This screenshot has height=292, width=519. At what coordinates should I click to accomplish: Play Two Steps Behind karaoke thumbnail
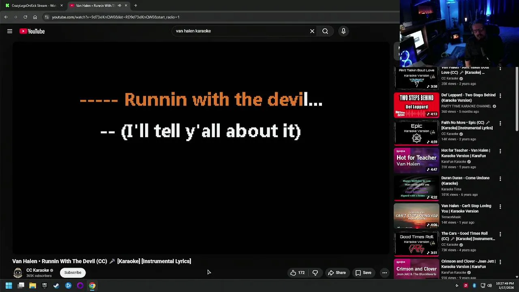click(x=416, y=105)
